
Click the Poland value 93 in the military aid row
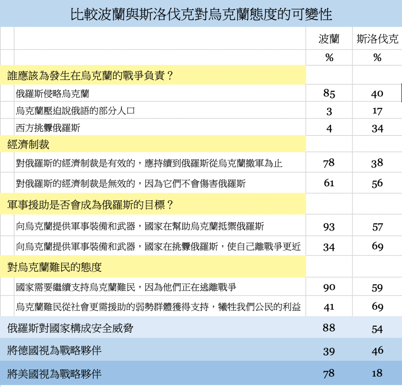click(329, 226)
